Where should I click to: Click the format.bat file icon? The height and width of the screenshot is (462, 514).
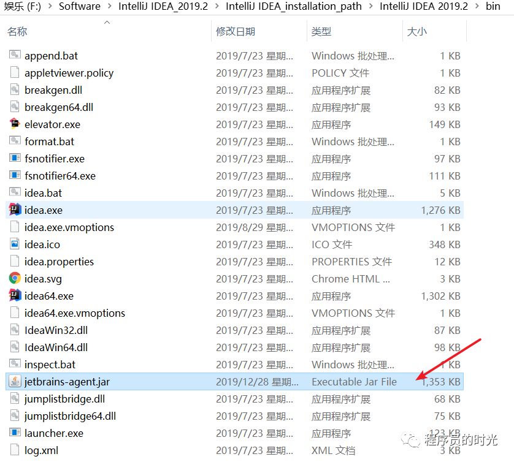tap(15, 141)
